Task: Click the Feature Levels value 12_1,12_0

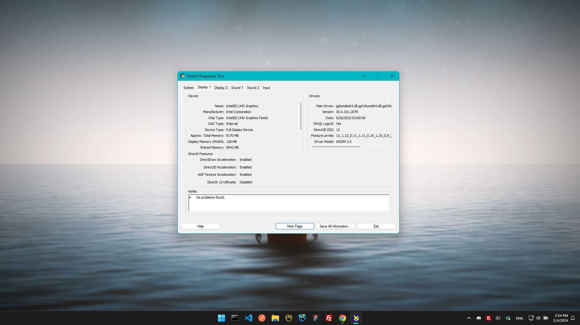Action: coord(363,136)
